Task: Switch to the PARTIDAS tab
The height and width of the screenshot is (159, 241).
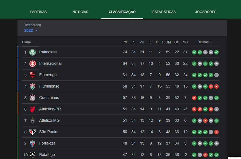Action: (x=38, y=12)
